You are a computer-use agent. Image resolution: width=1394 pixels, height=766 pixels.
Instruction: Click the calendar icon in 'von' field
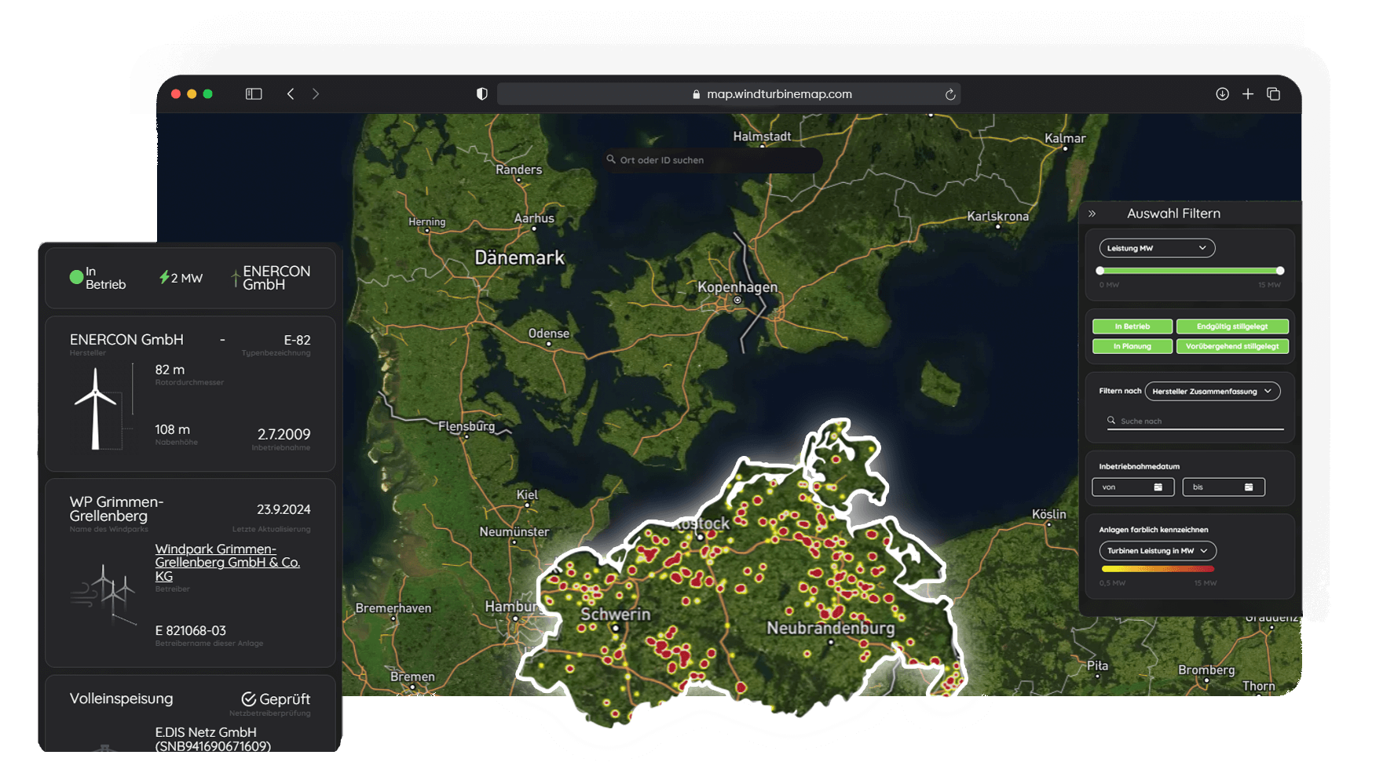[x=1158, y=487]
